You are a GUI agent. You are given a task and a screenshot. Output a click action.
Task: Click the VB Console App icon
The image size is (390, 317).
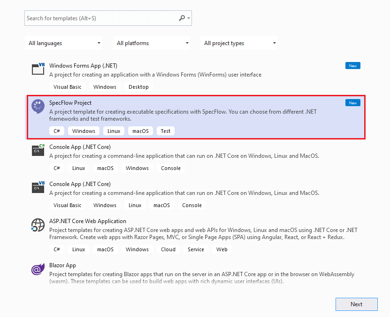coord(38,187)
